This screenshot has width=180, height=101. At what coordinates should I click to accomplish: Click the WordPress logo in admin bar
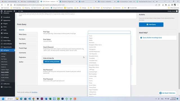click(2, 11)
